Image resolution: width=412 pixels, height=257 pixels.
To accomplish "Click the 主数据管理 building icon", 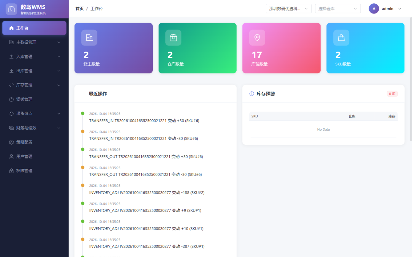I will 11,42.
